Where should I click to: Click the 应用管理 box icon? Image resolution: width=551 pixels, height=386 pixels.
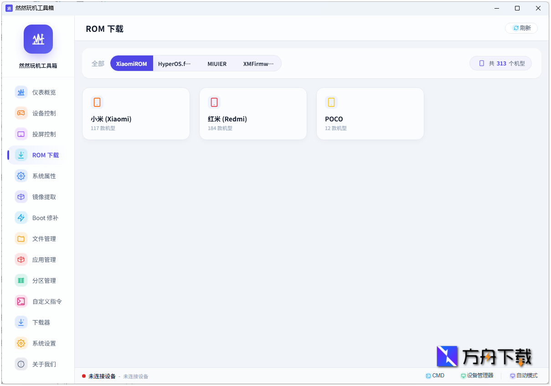[x=21, y=260]
